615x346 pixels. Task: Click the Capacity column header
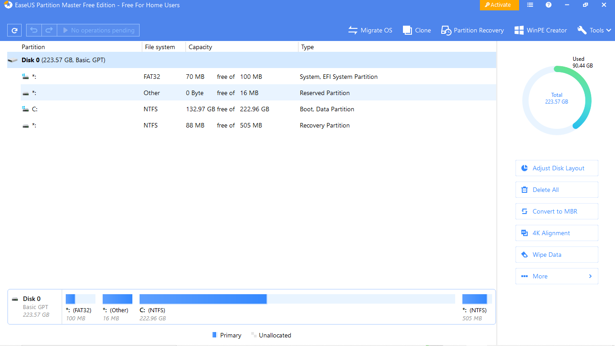click(x=200, y=47)
